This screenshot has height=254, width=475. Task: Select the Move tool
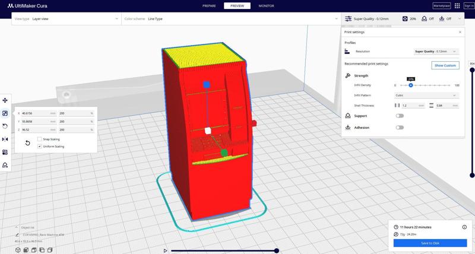[5, 100]
